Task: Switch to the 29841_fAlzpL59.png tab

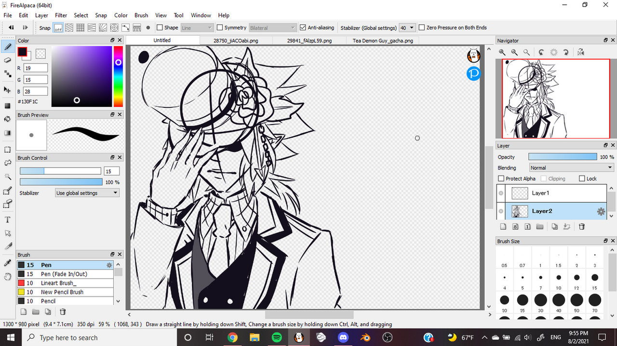Action: [309, 41]
